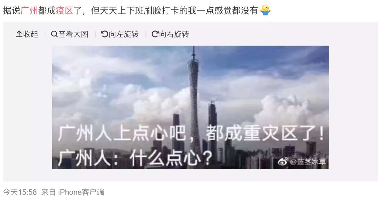Open the iPhone客户端 source link
The height and width of the screenshot is (207, 387).
[x=81, y=192]
